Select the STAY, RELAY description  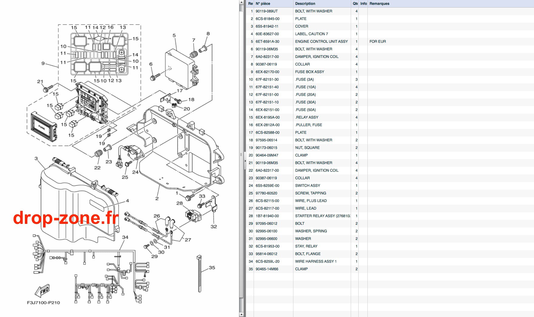click(306, 246)
